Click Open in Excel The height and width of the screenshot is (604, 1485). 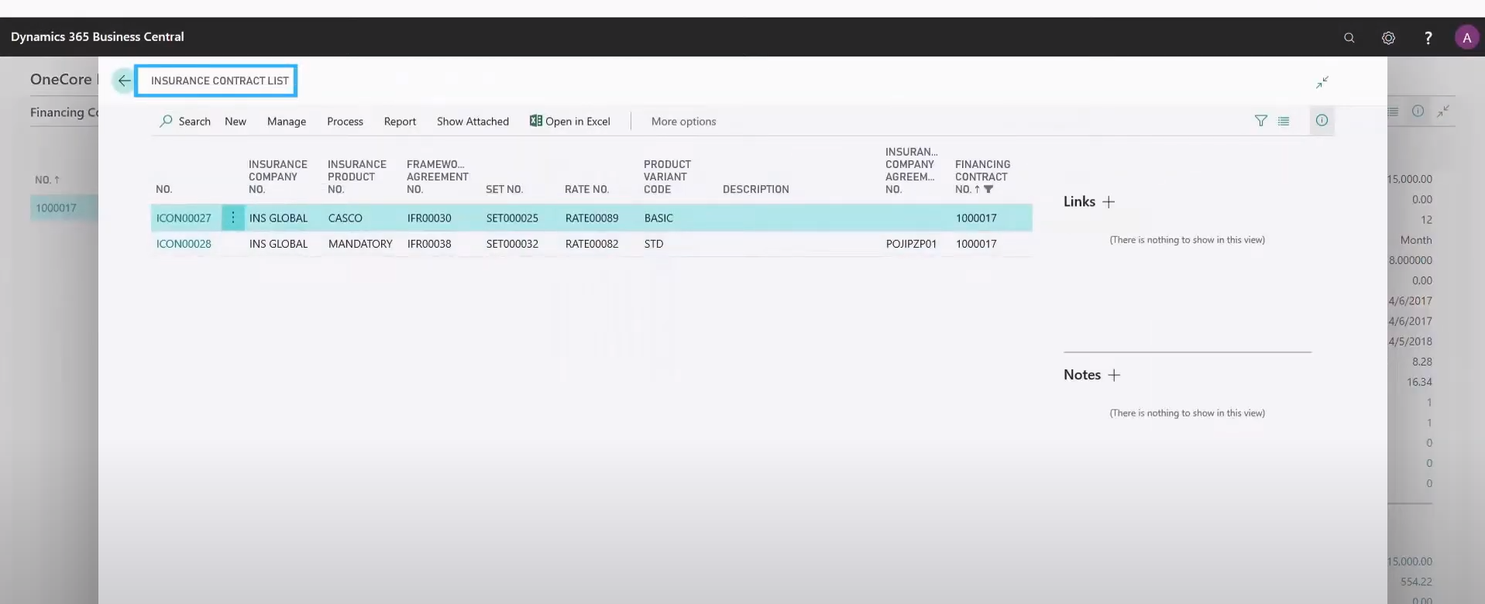click(570, 122)
